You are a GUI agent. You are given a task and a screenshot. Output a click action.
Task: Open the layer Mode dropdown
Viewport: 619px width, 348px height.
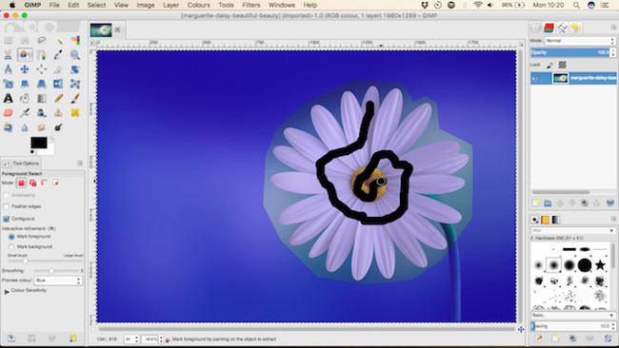tap(580, 41)
